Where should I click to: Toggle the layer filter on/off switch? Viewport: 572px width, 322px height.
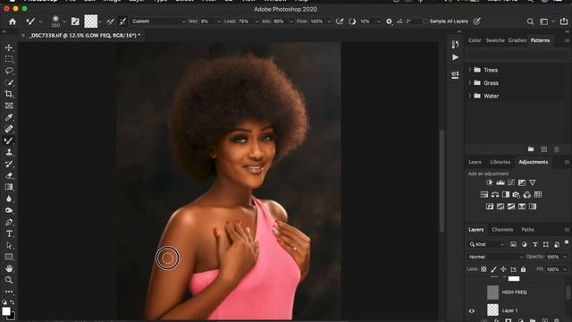point(567,242)
